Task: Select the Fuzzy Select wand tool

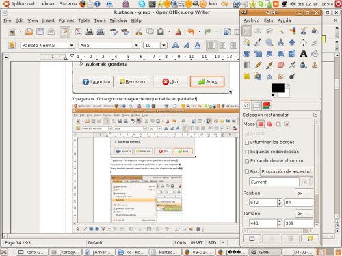Action: pos(281,31)
